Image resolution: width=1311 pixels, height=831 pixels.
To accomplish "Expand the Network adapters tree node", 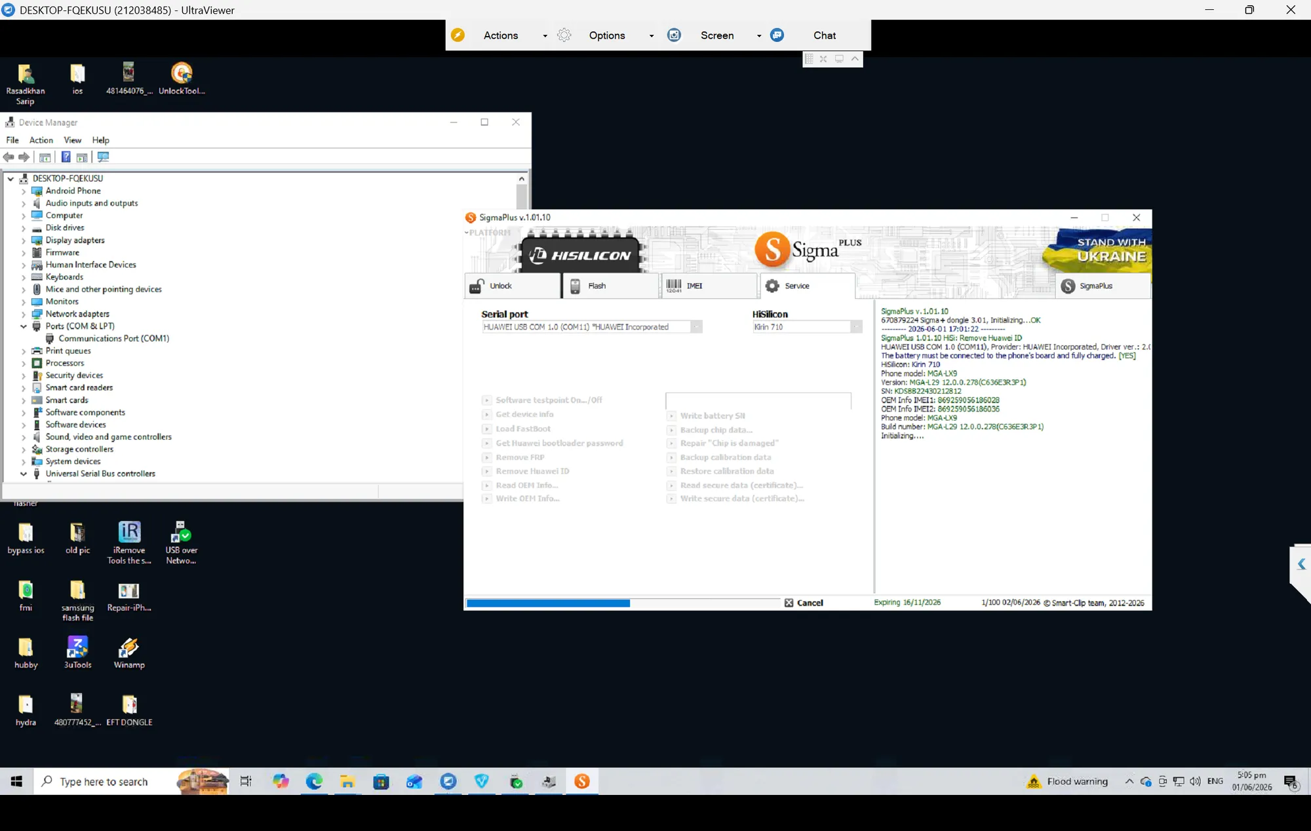I will pos(24,314).
